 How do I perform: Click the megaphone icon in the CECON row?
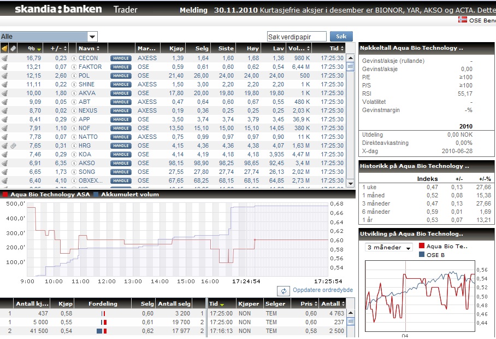click(x=4, y=59)
